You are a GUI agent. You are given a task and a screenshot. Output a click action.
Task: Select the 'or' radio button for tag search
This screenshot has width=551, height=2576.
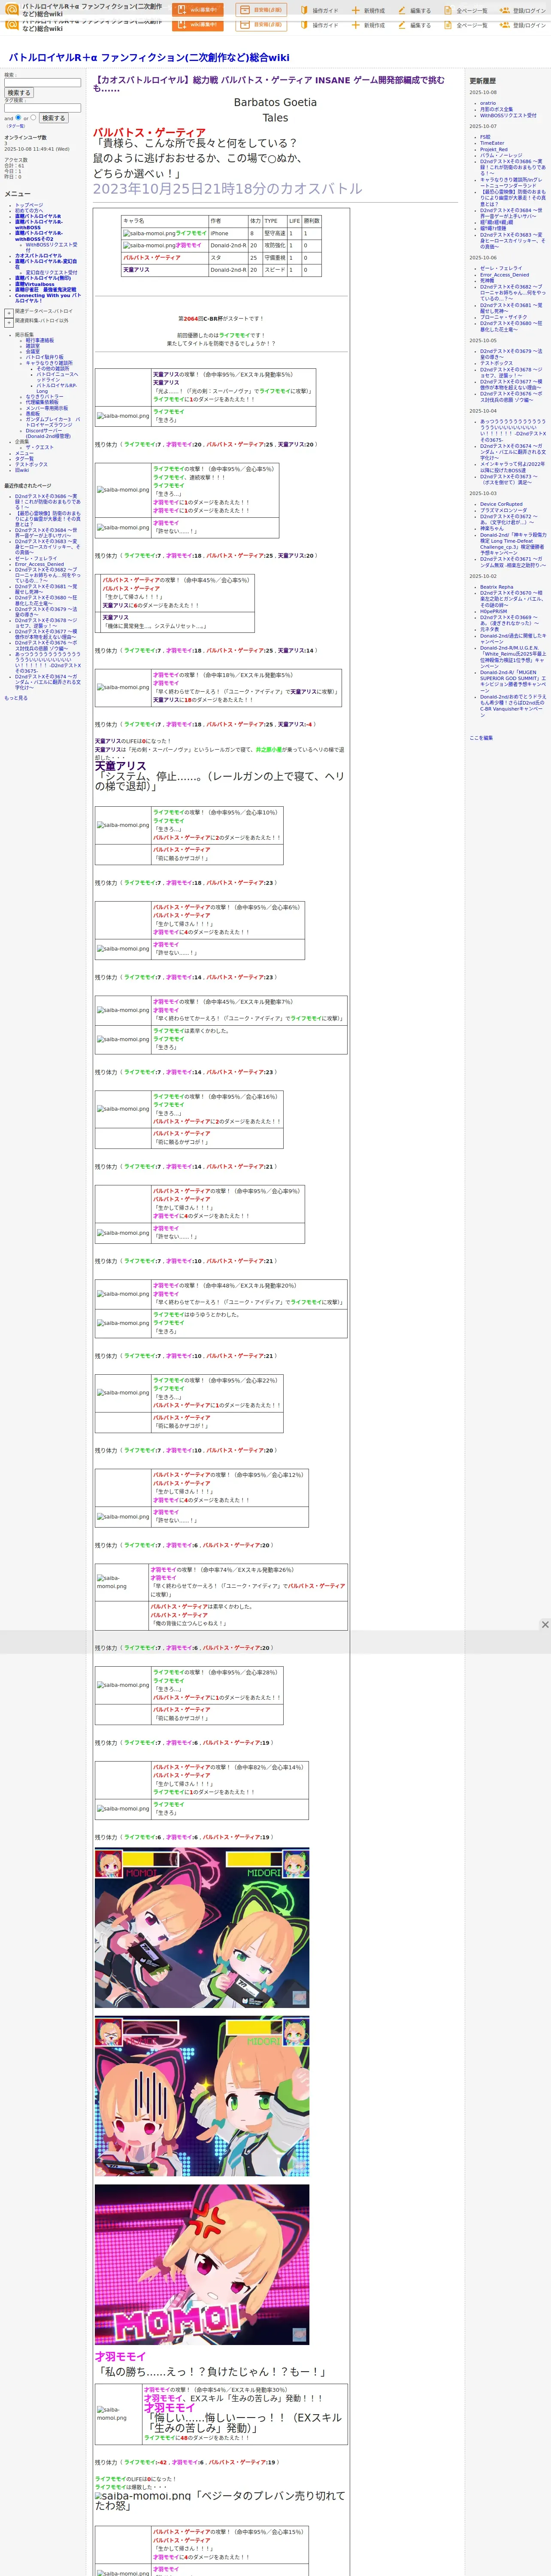[33, 117]
